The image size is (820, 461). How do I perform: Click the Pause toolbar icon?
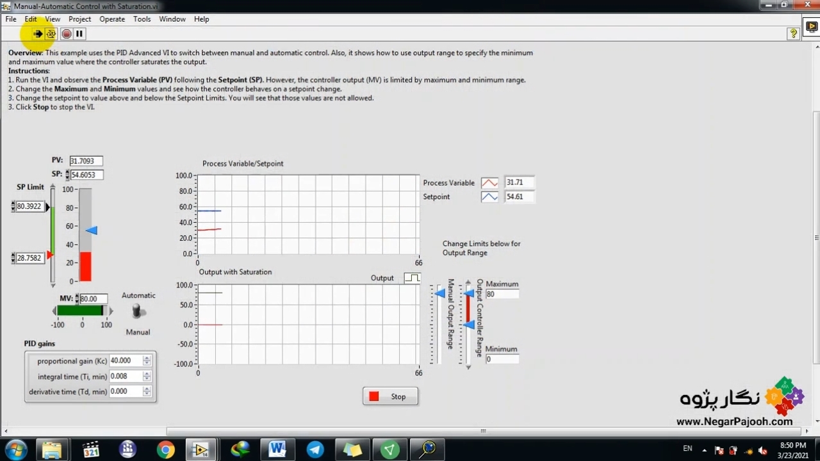coord(79,34)
